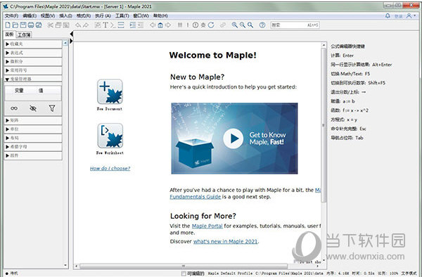Expand the 布局 palette
This screenshot has width=422, height=277.
(33, 138)
